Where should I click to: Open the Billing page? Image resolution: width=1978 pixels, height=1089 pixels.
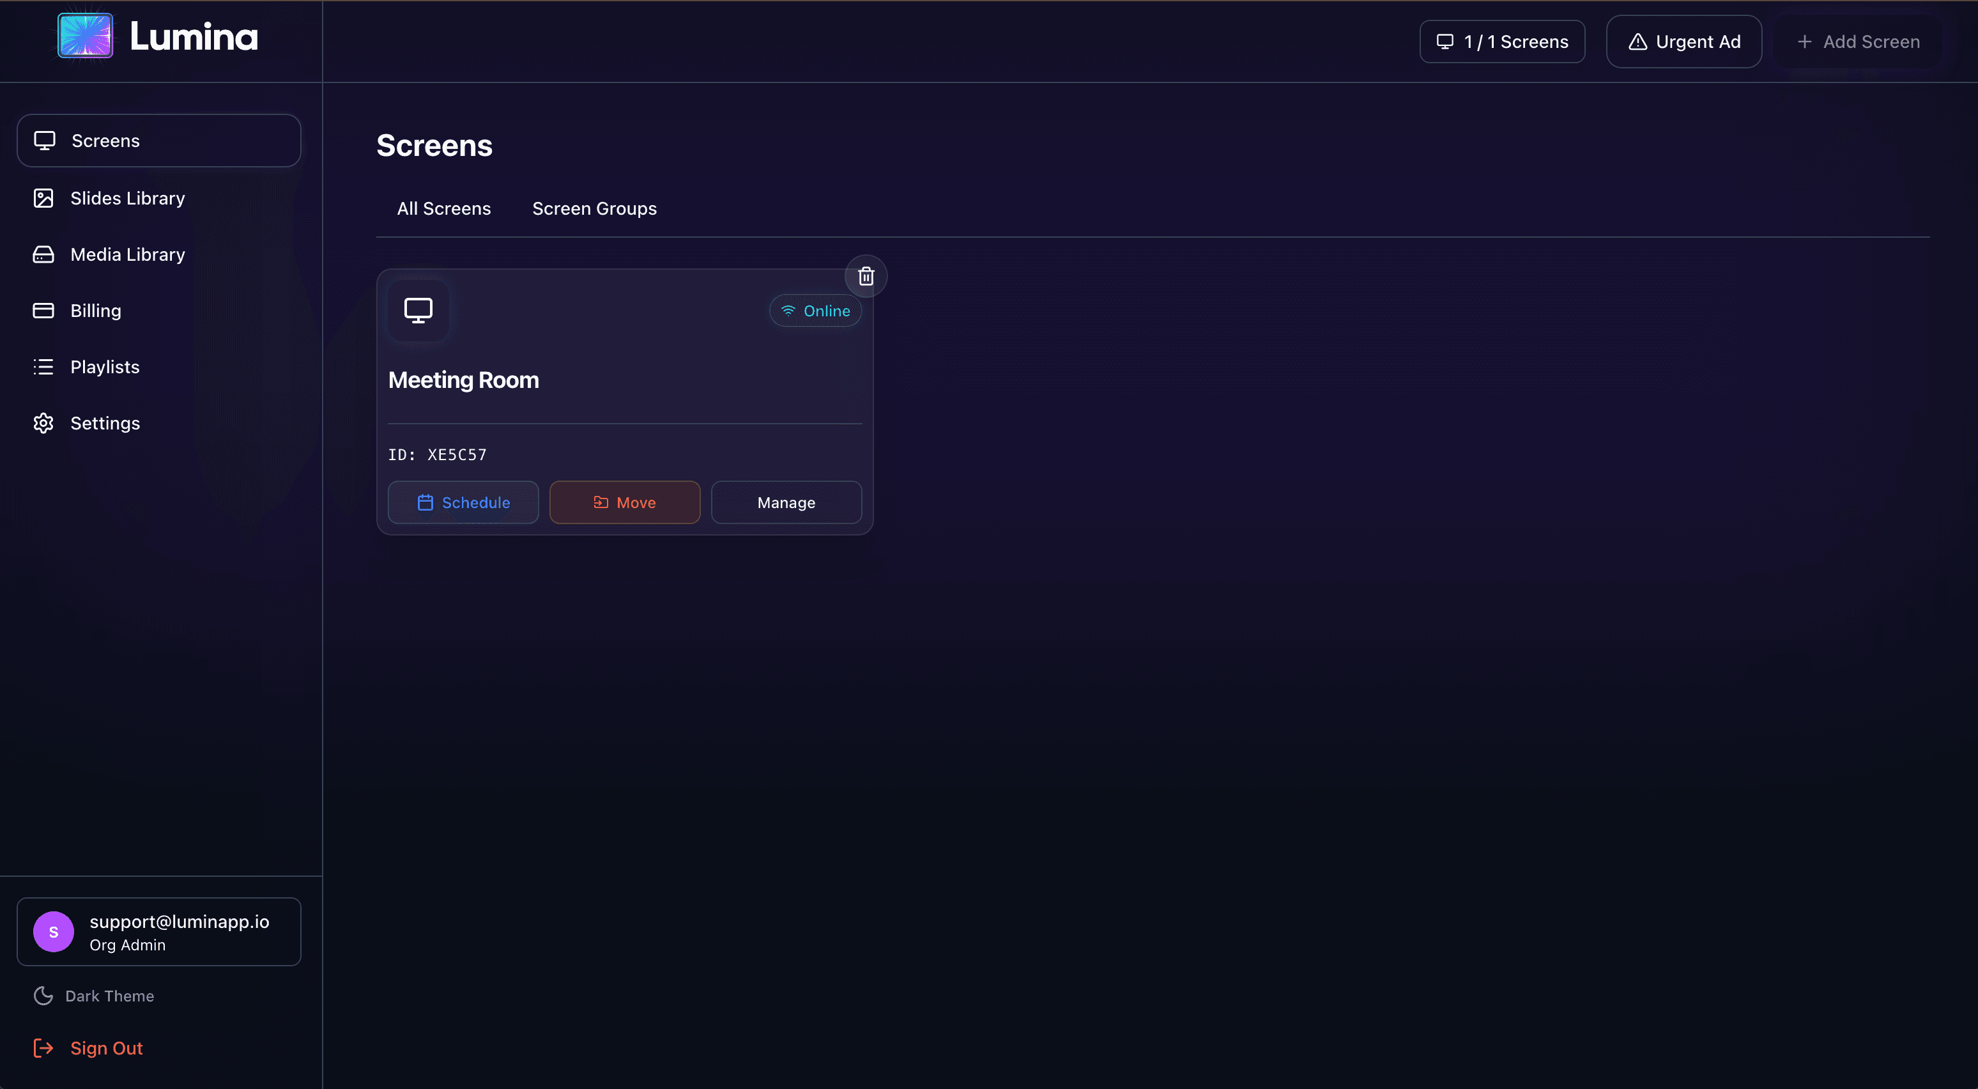(95, 310)
